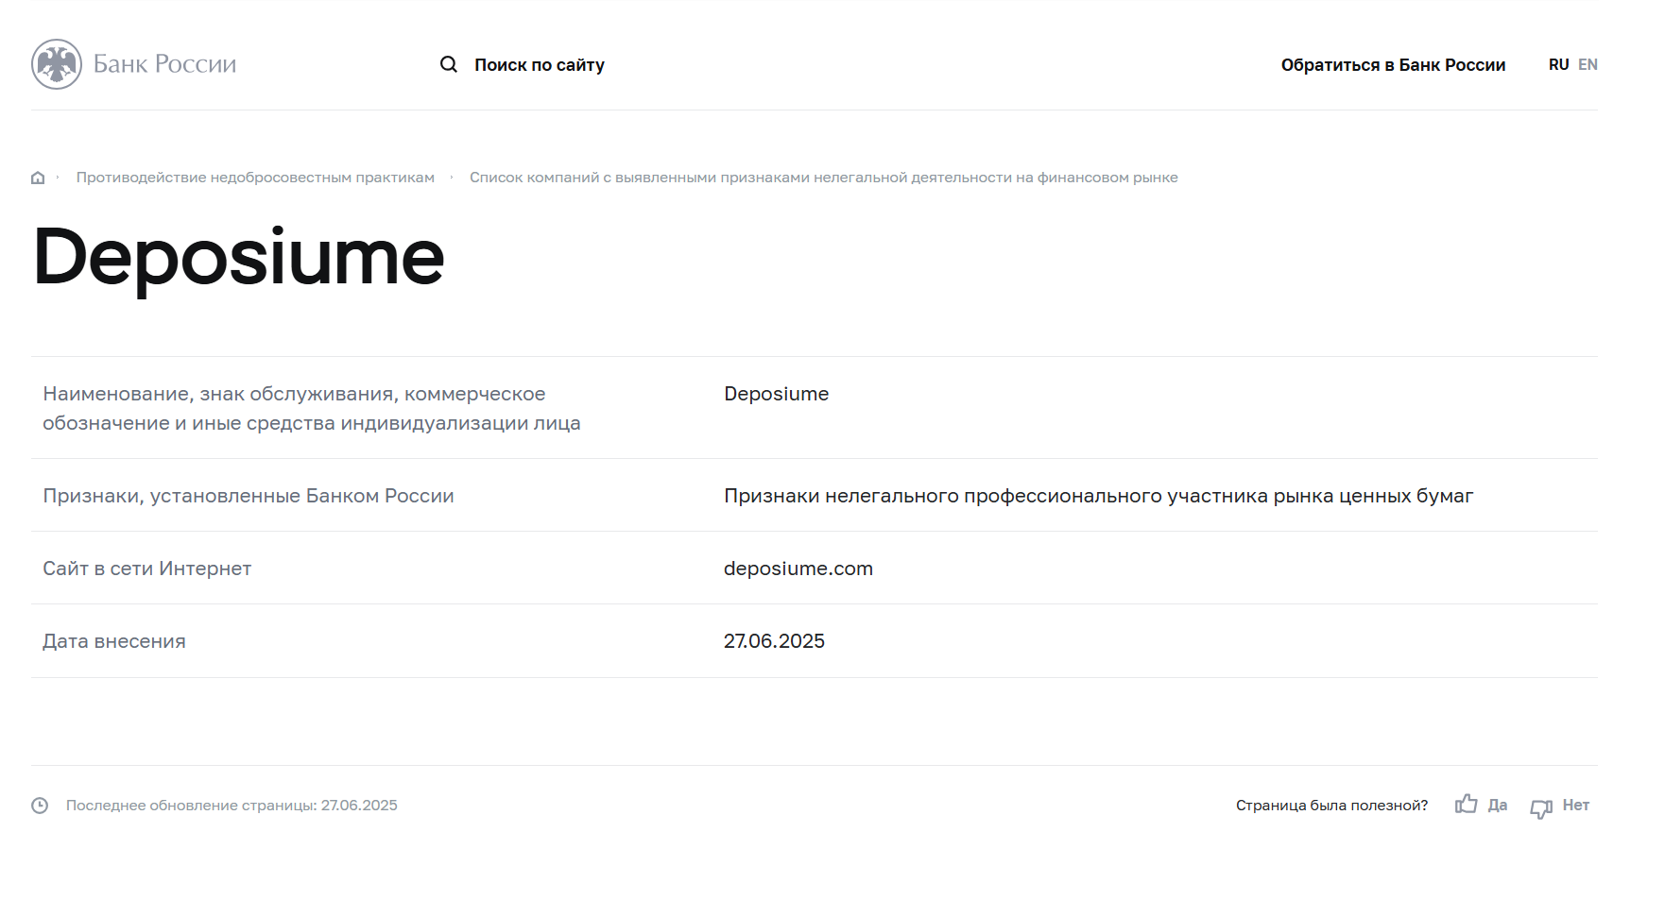
Task: Click Признаки, установленные Банком России label
Action: coord(249,496)
